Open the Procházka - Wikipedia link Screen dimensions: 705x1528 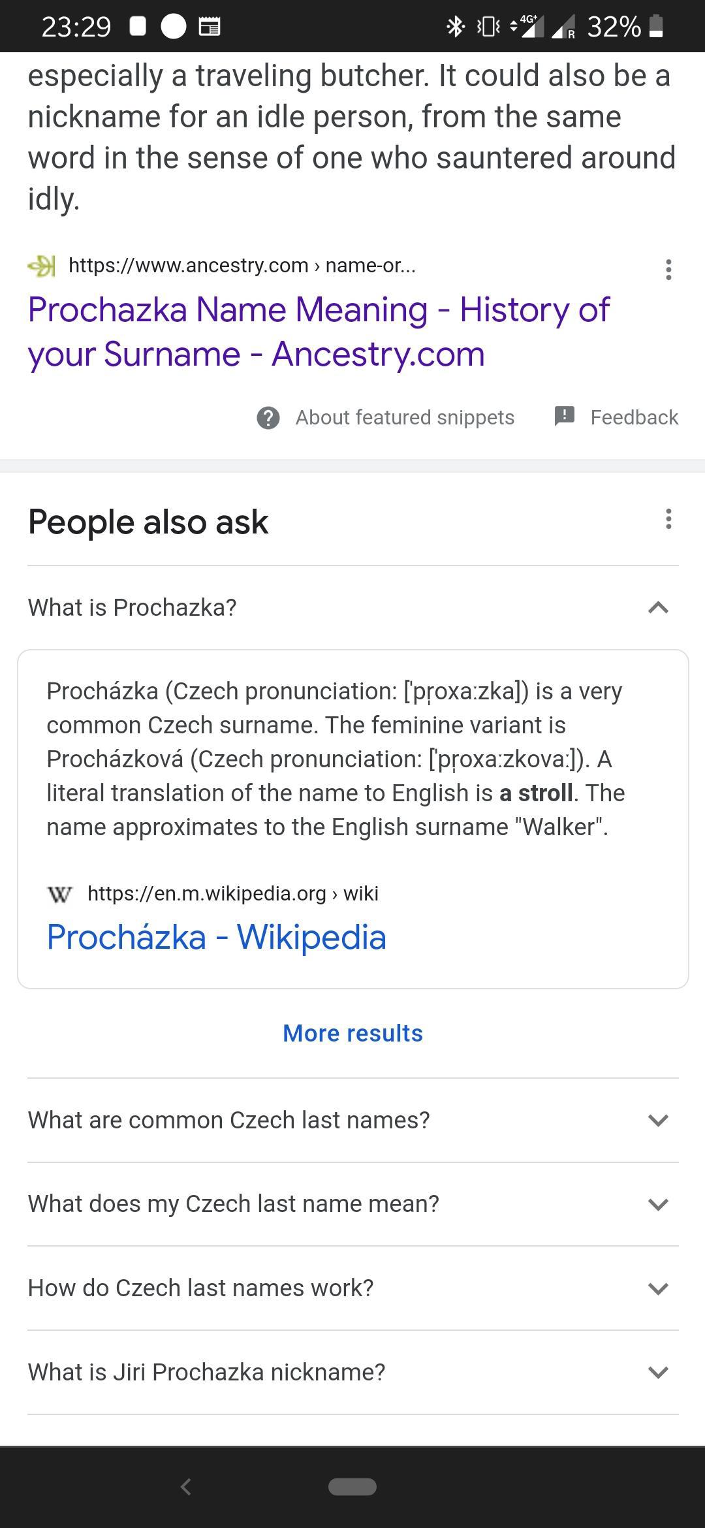[x=217, y=938]
